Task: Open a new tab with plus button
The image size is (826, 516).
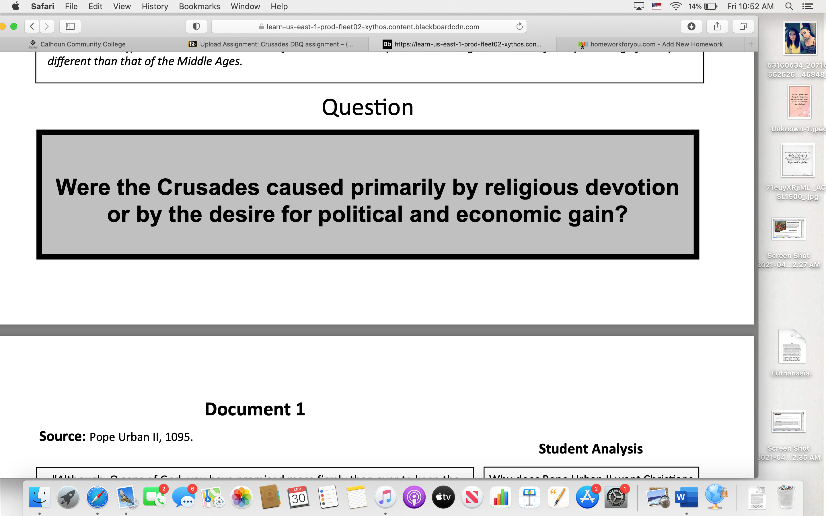Action: (x=751, y=44)
